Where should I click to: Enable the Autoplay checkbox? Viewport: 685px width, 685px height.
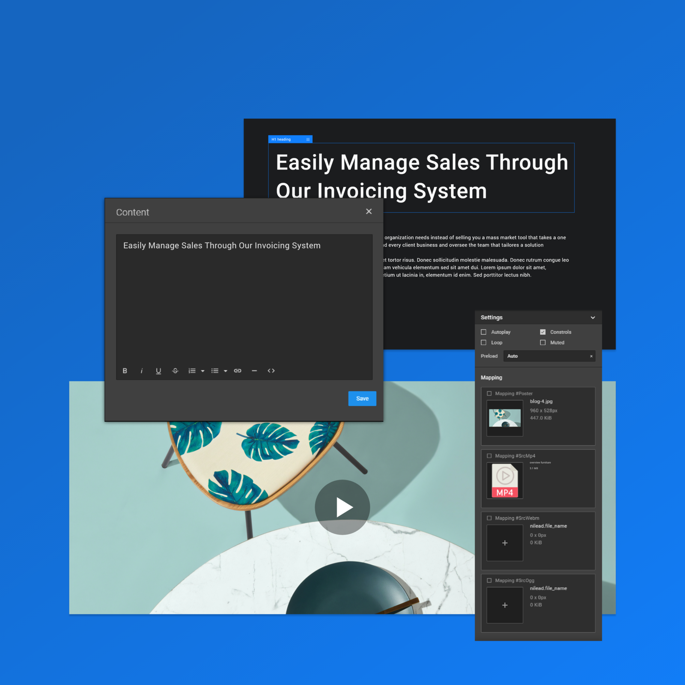[x=484, y=332]
